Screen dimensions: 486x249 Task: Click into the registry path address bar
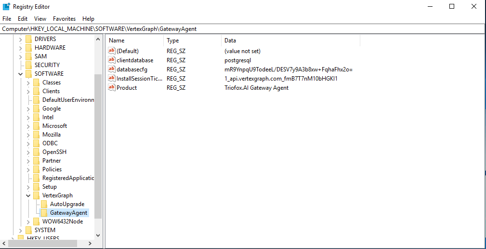(x=243, y=29)
